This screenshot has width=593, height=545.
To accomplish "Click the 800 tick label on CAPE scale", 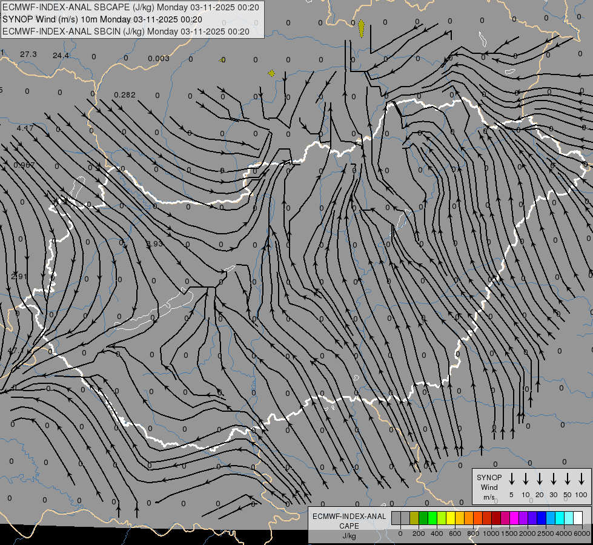I will [473, 533].
